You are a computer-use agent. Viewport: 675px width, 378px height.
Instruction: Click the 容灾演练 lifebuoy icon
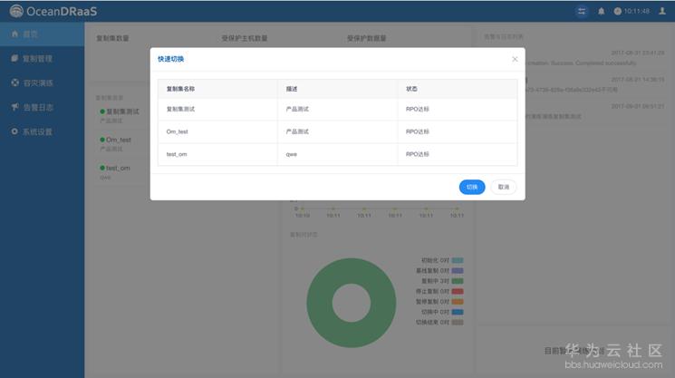pos(15,82)
